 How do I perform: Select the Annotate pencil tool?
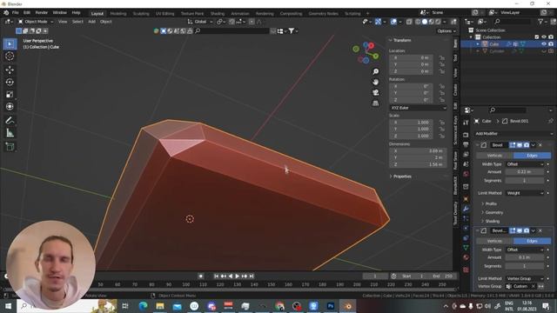pos(10,121)
